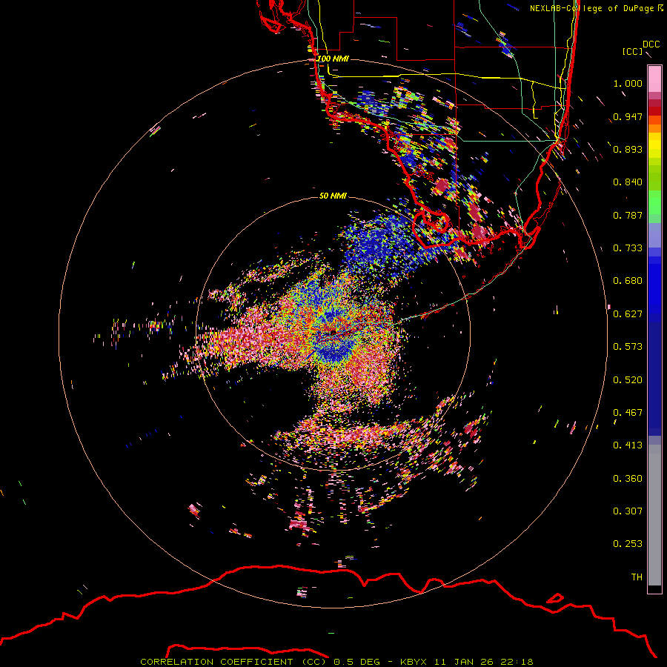Click the NEXLAB-College of DuPage label

tap(596, 8)
